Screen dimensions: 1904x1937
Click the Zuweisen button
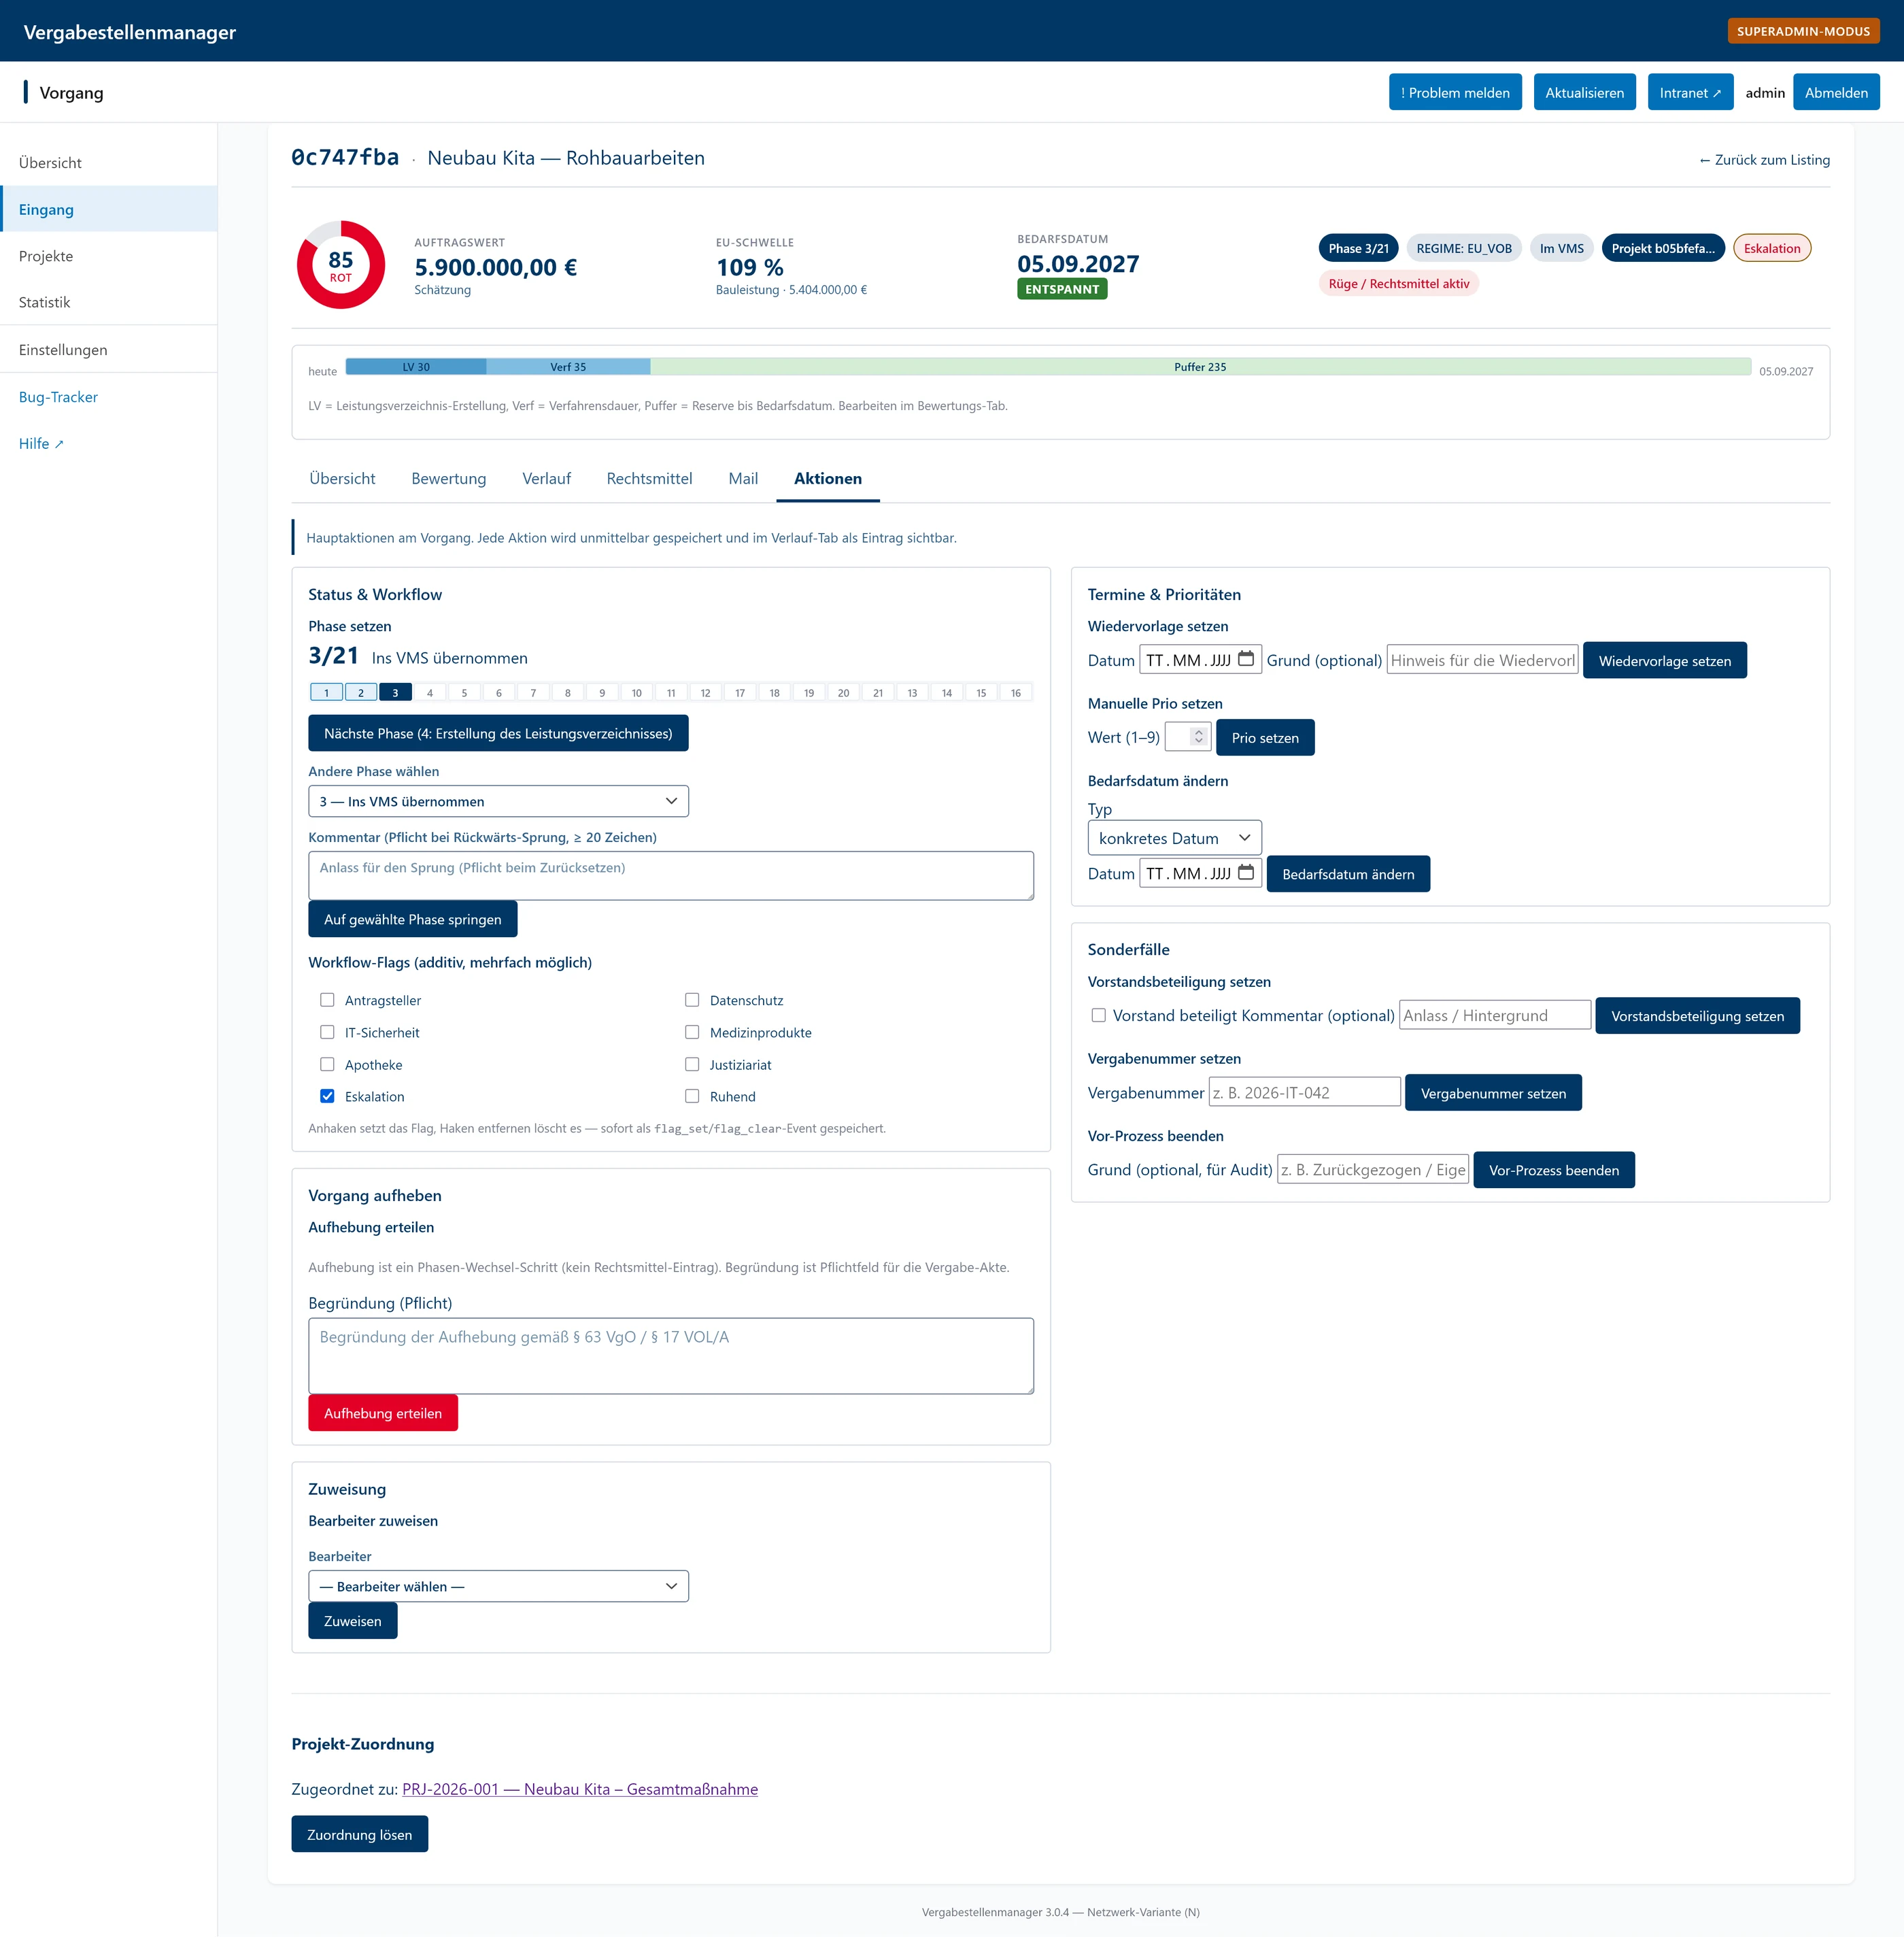tap(353, 1621)
